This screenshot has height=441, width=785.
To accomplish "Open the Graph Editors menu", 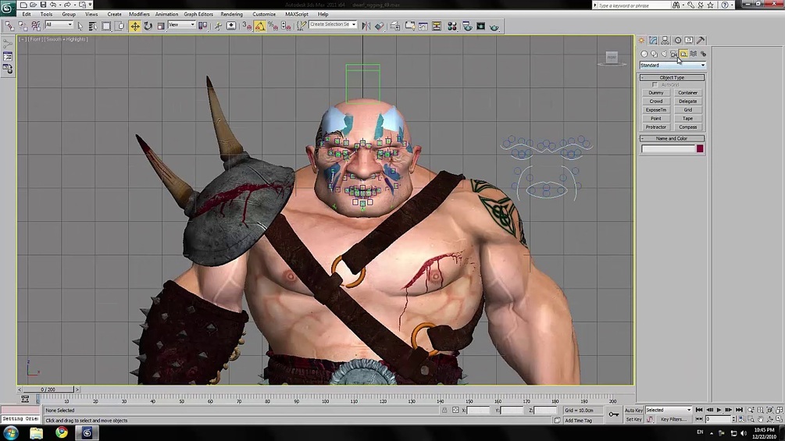I will click(198, 14).
